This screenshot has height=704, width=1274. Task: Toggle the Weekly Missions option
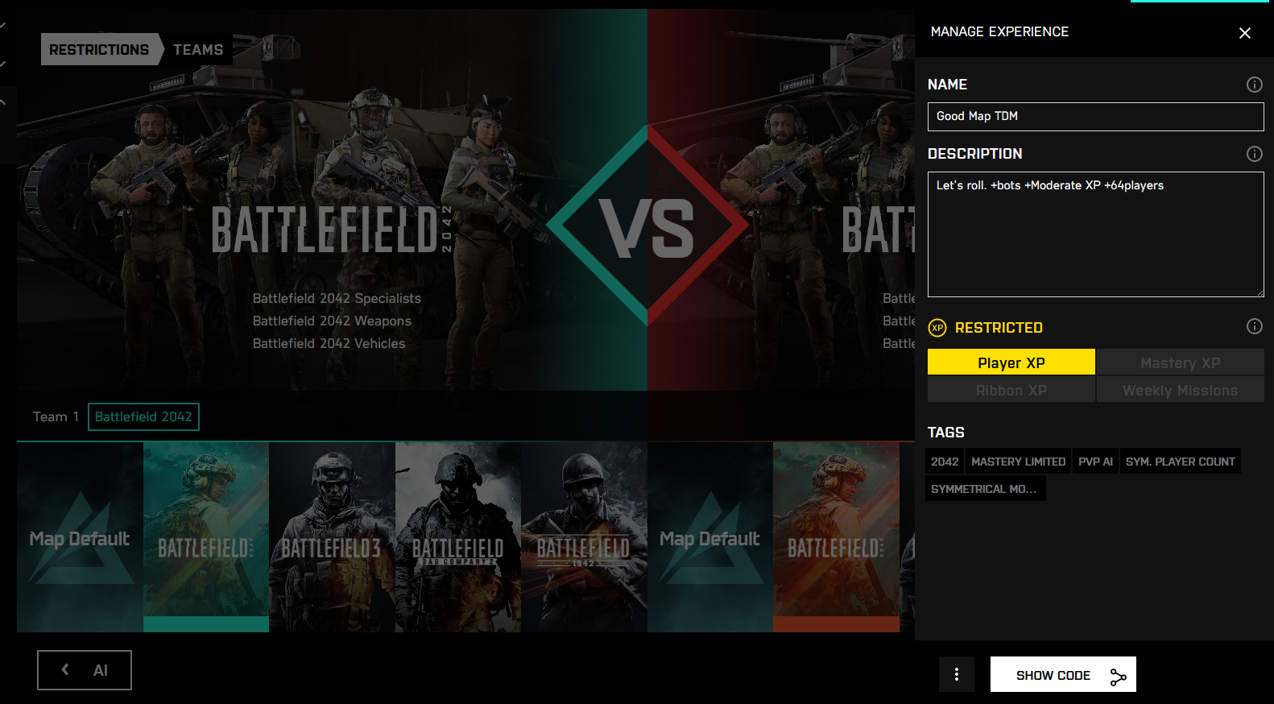(x=1180, y=390)
